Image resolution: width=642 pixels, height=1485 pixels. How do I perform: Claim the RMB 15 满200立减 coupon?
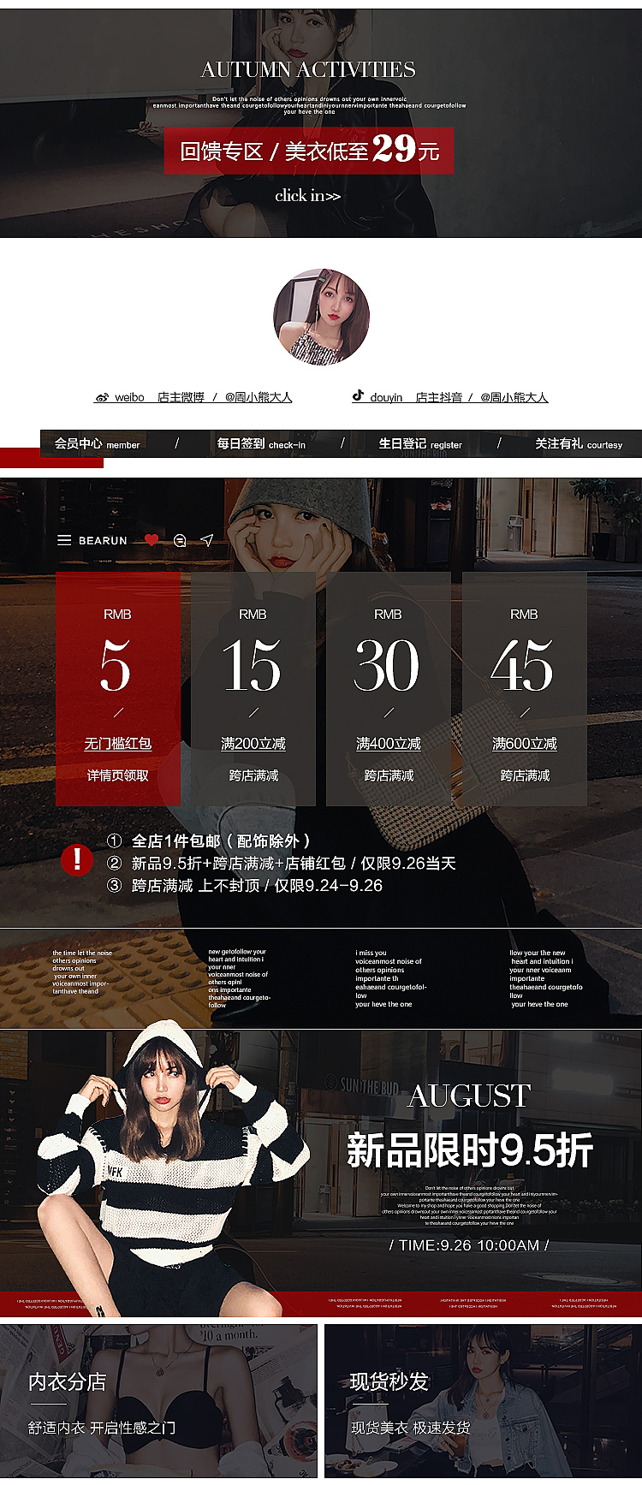pos(253,689)
